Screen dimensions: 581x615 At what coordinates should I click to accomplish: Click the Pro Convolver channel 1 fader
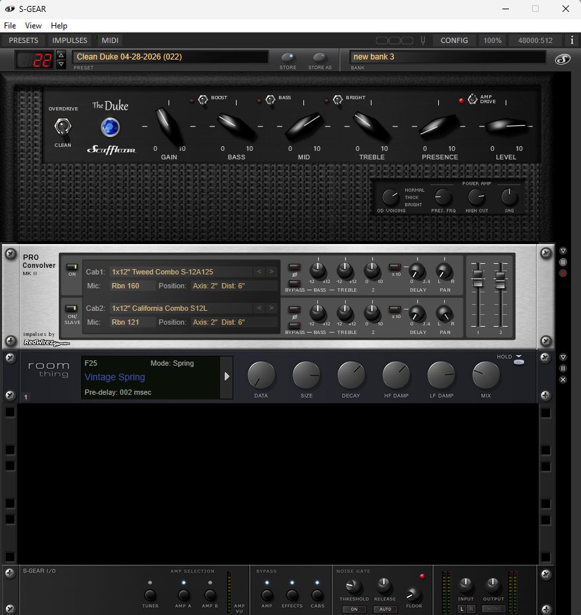tap(478, 278)
